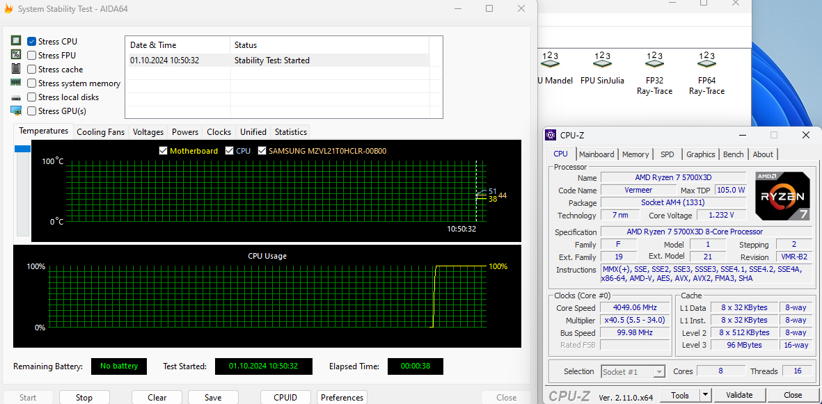Switch to the Unified tab

pos(253,132)
